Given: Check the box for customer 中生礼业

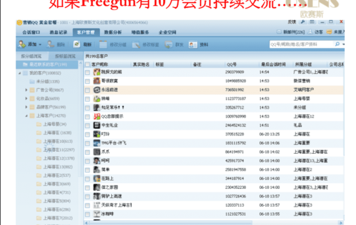Looking at the screenshot, I should tap(87, 126).
